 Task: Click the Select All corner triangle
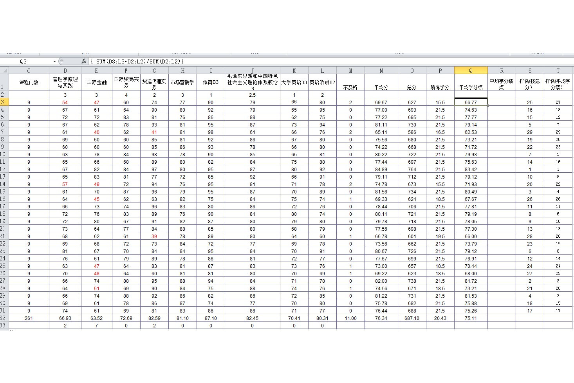[4, 70]
